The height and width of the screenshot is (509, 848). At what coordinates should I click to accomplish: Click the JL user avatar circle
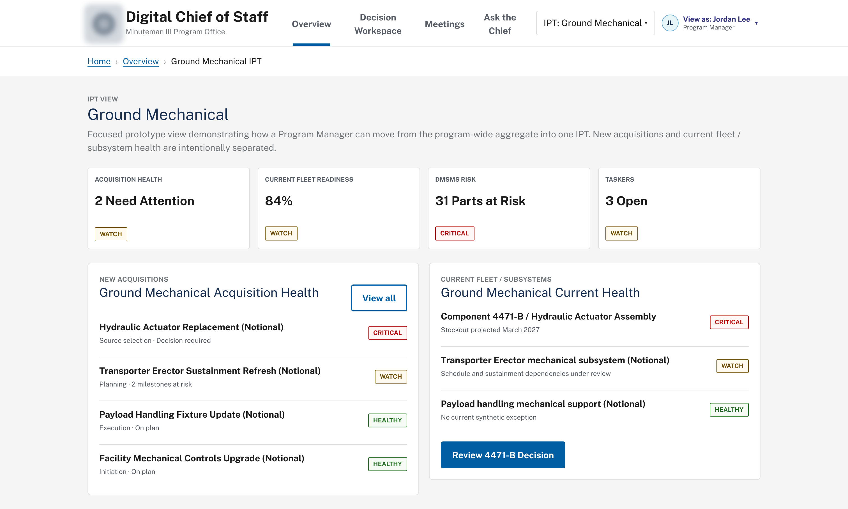670,23
